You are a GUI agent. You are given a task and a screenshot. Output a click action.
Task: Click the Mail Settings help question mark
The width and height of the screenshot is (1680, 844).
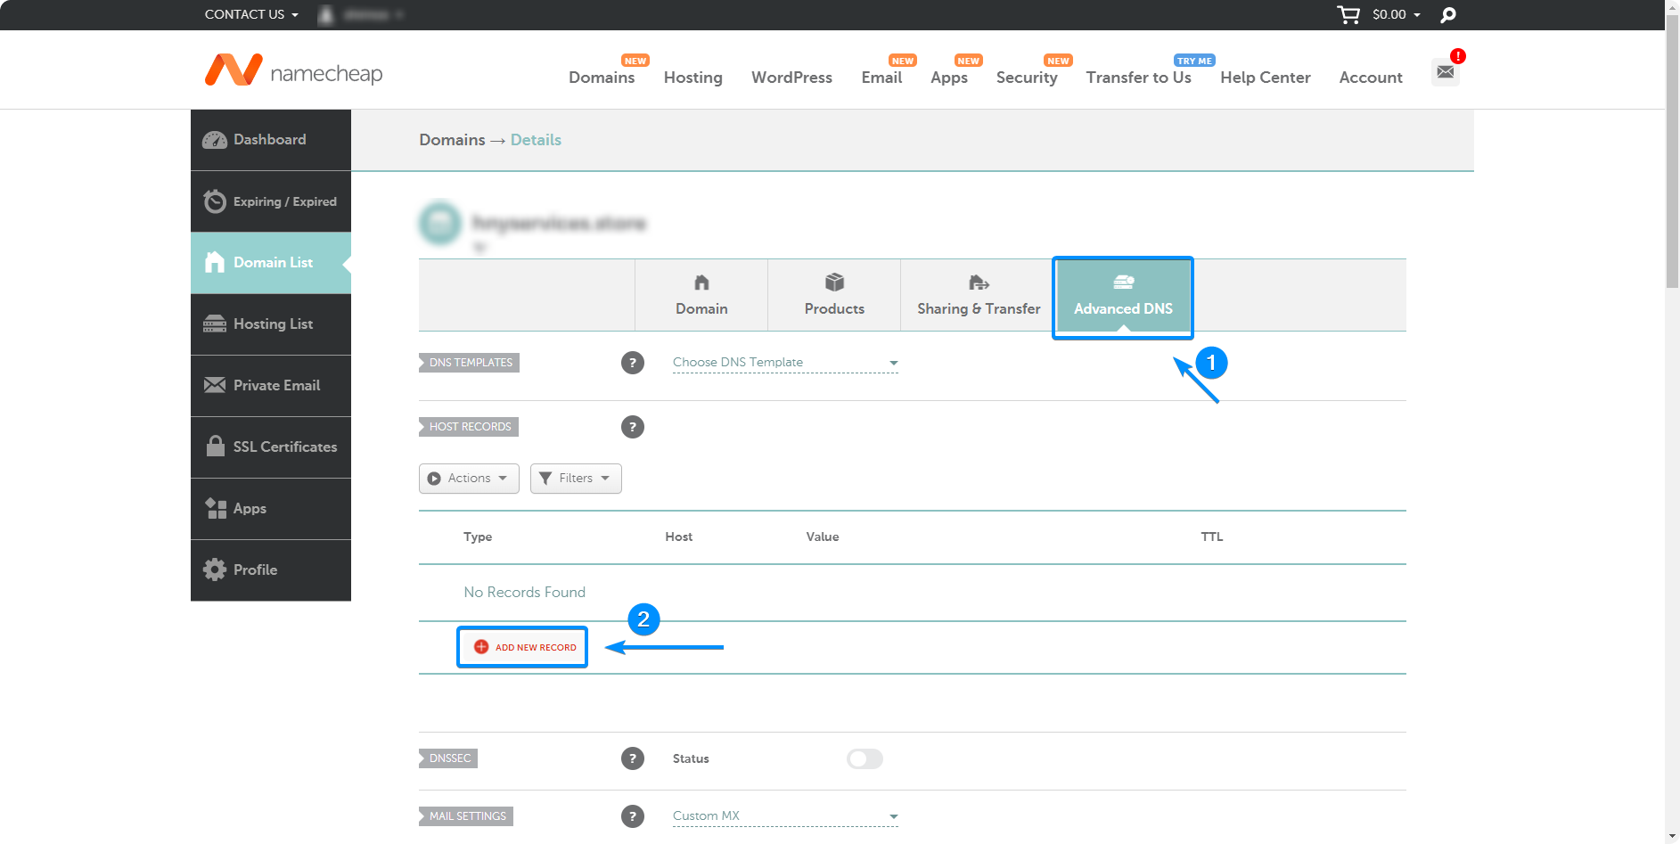click(x=633, y=816)
